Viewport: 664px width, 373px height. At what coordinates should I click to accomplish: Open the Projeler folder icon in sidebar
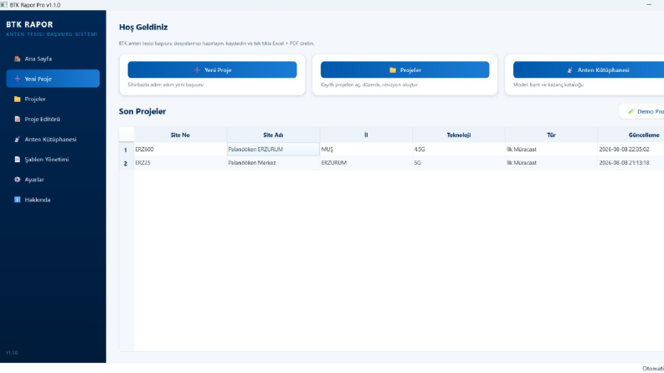17,99
